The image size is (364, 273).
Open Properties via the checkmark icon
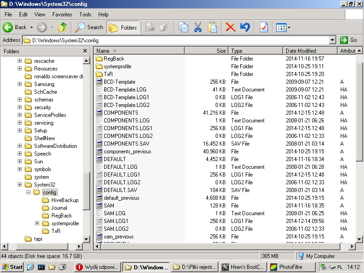click(x=263, y=27)
